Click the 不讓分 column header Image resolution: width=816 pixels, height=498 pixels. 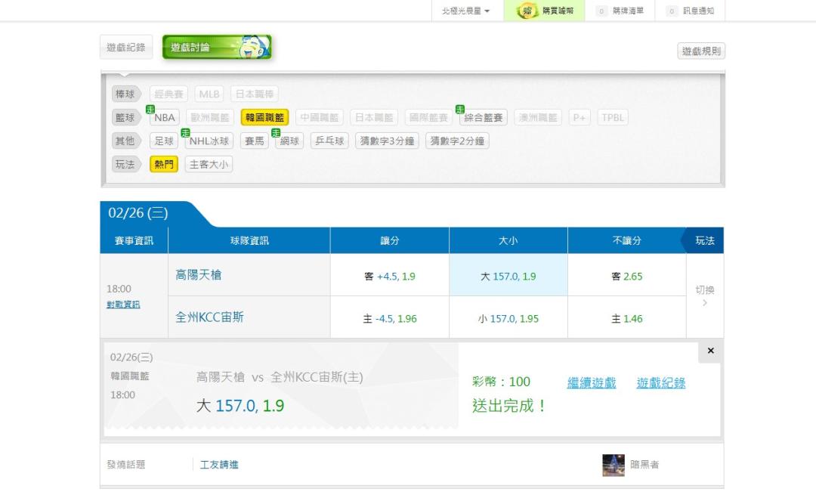pyautogui.click(x=627, y=240)
